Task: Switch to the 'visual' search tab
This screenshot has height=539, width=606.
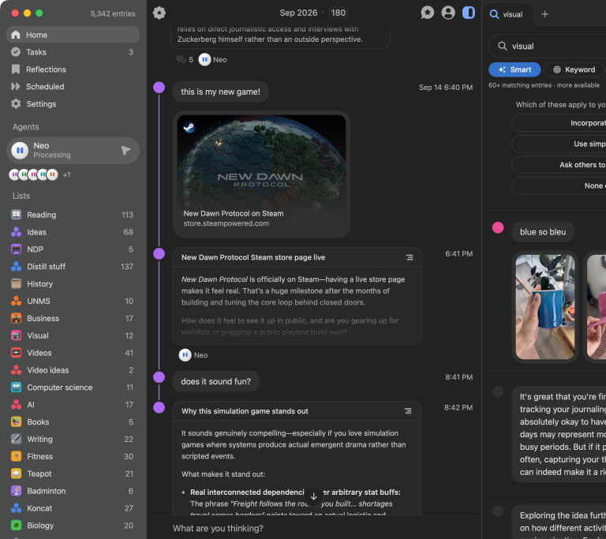Action: point(507,14)
